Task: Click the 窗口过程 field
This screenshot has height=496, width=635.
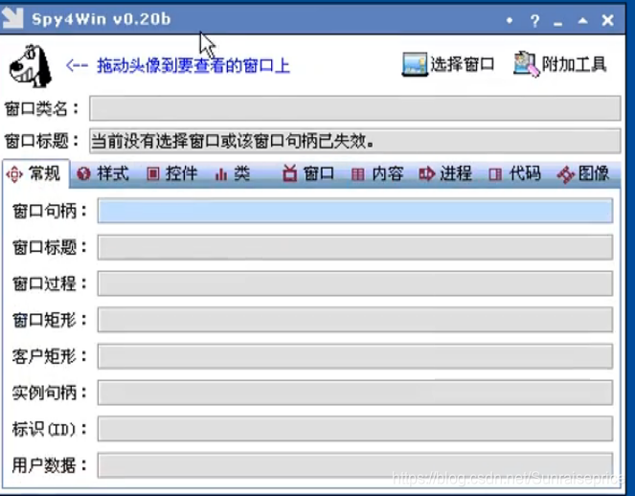Action: [x=355, y=283]
